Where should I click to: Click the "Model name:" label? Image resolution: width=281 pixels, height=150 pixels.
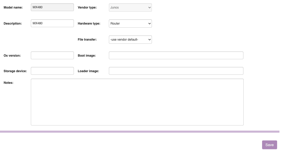pyautogui.click(x=13, y=8)
